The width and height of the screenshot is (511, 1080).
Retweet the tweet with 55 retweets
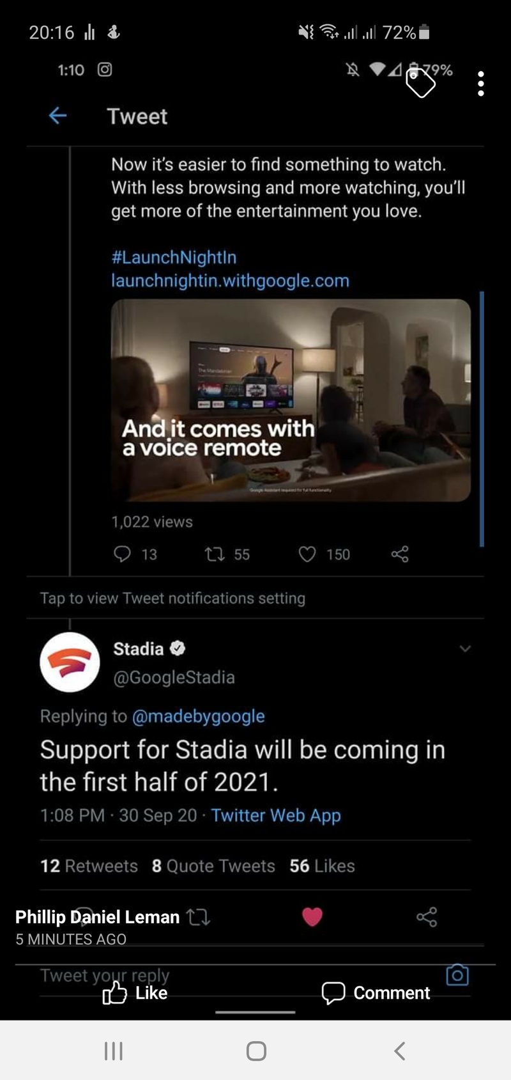click(227, 554)
